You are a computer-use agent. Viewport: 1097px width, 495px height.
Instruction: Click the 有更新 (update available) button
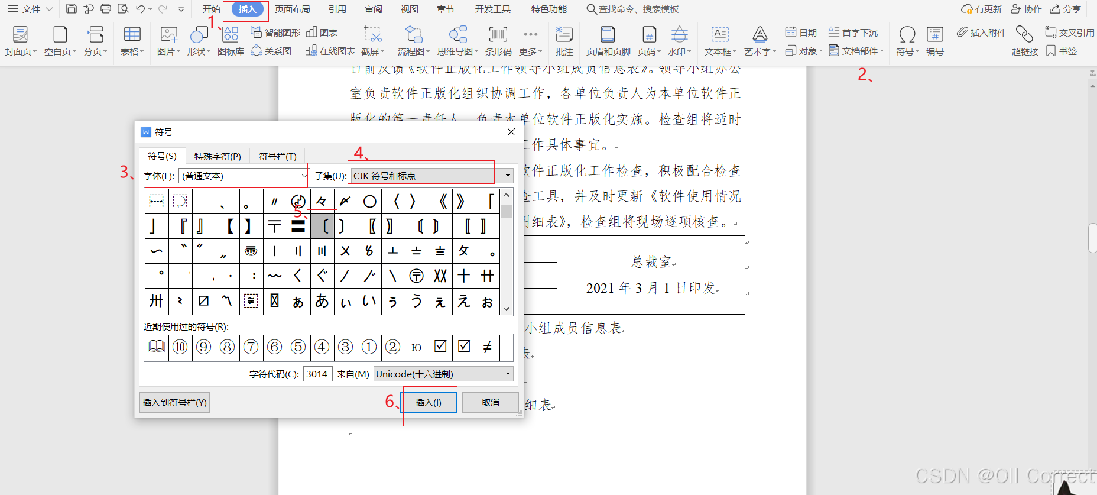point(982,9)
